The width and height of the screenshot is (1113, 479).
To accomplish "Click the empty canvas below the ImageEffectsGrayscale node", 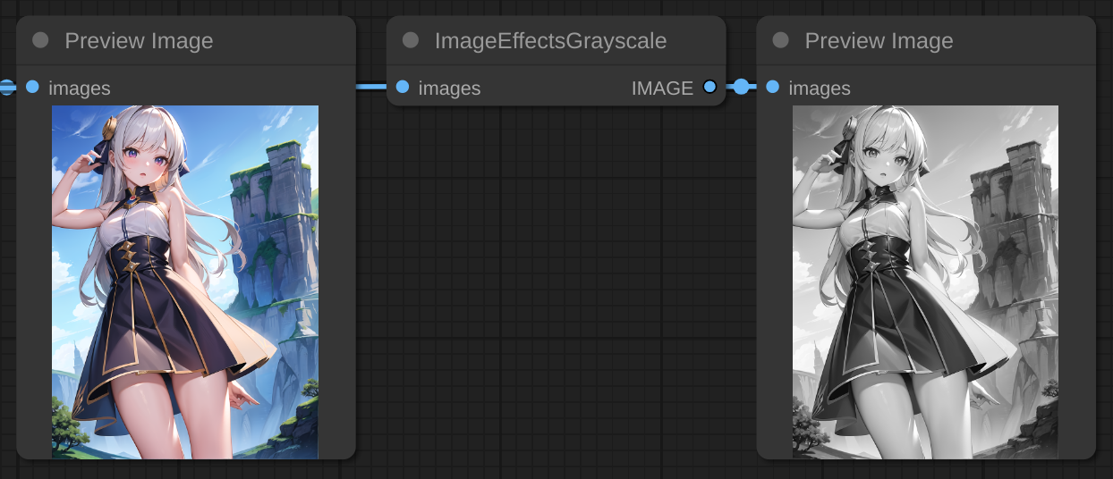I will click(x=555, y=295).
